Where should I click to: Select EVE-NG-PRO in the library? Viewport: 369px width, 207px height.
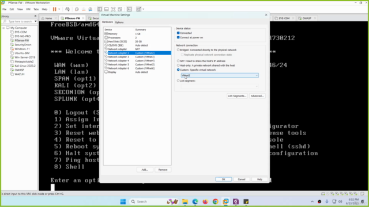click(22, 36)
